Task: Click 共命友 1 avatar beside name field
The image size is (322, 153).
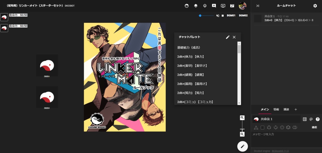Action: pyautogui.click(x=256, y=119)
